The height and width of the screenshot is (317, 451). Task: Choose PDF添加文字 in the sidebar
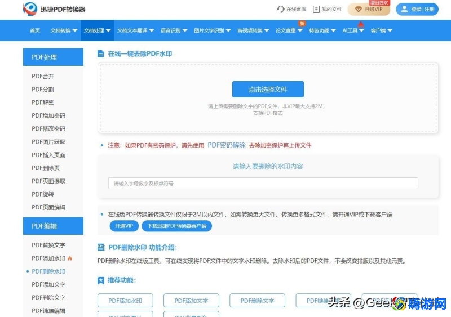(48, 284)
